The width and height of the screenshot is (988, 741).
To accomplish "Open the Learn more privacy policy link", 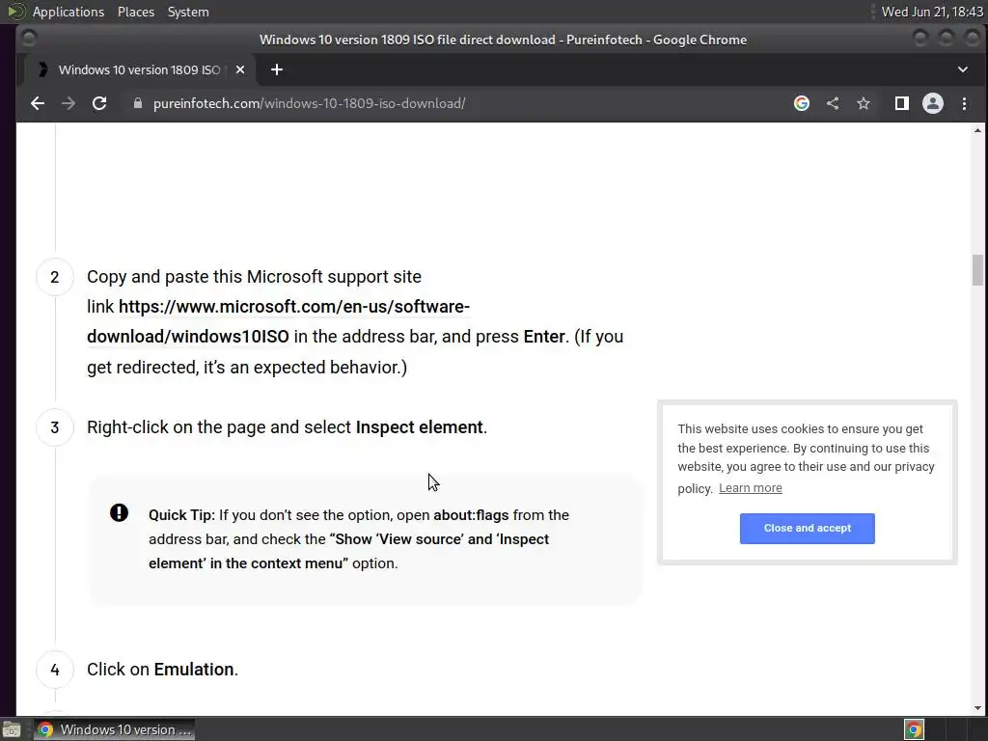I will (750, 488).
